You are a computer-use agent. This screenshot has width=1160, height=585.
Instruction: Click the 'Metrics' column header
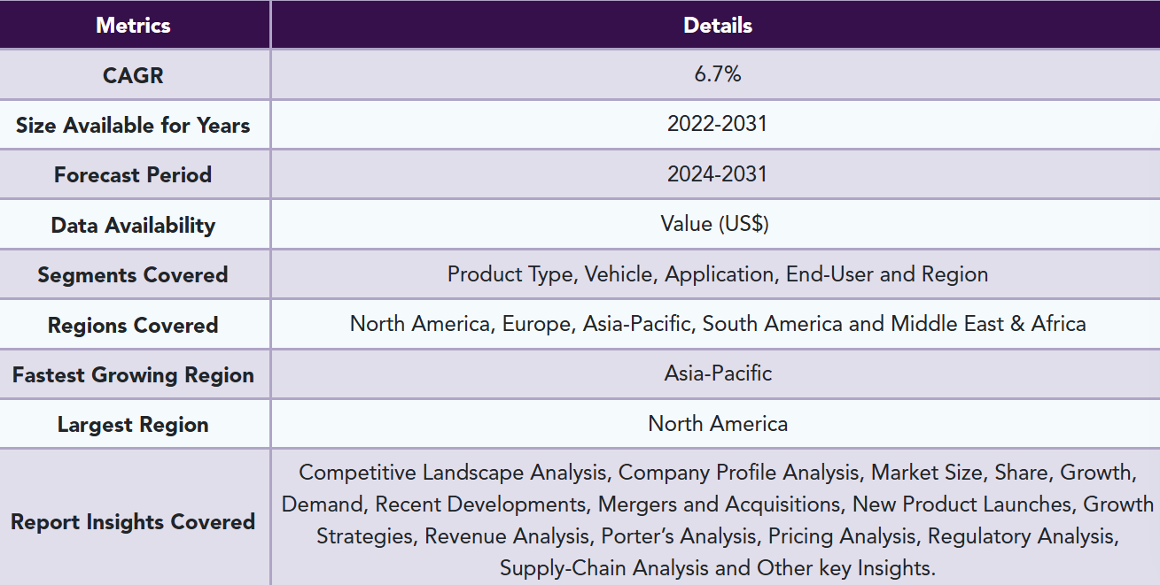tap(133, 25)
